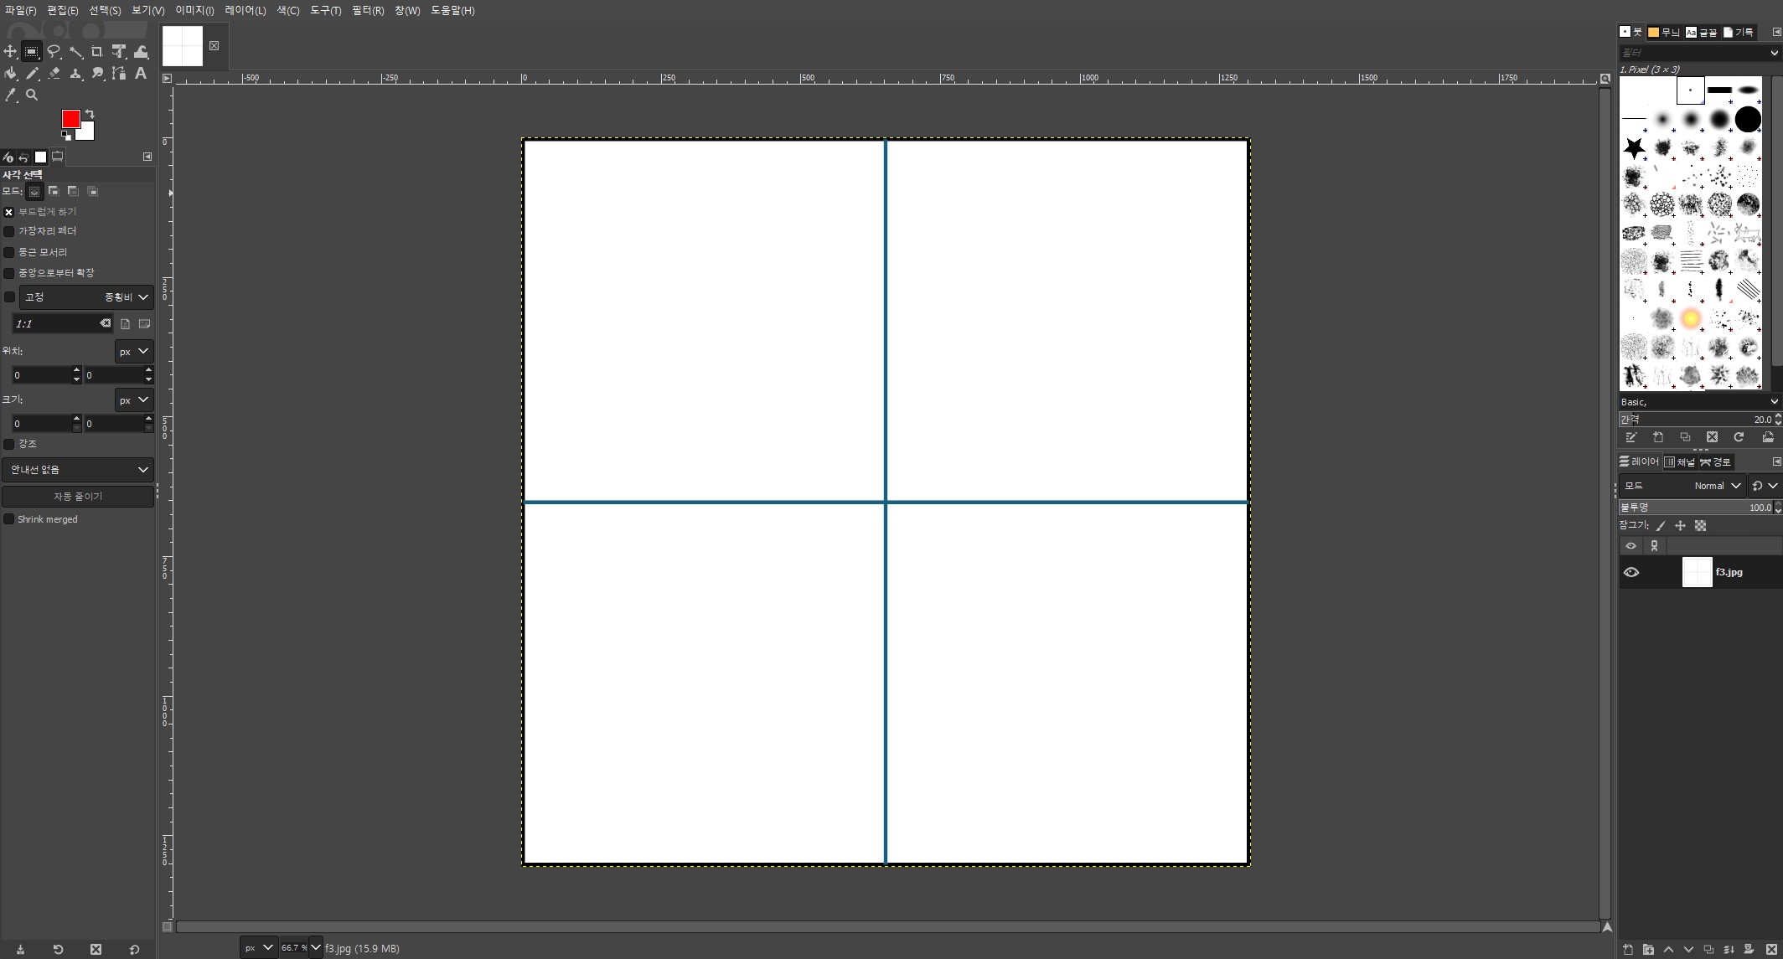Expand the 종횡비 fixed aspect dropdown
Image resolution: width=1783 pixels, height=959 pixels.
[x=127, y=297]
